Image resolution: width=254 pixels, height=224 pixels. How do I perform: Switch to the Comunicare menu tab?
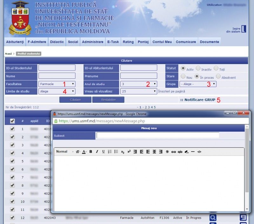pyautogui.click(x=186, y=42)
